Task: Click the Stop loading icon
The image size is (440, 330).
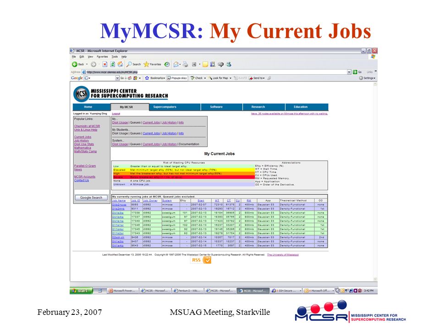Action: pos(104,64)
